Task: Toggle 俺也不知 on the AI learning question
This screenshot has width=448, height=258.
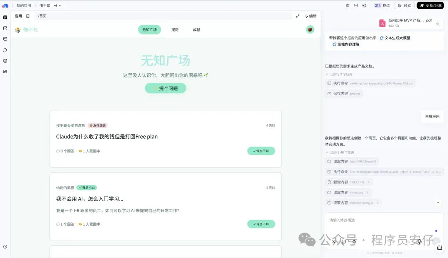Action: [x=261, y=224]
